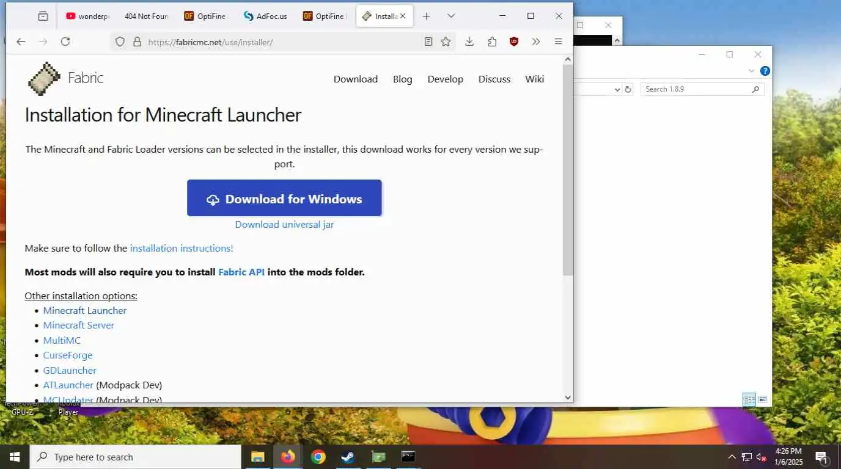Open the Download nav menu item
Image resolution: width=841 pixels, height=469 pixels.
(356, 79)
